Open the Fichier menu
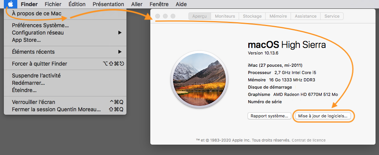Viewport: 379px width, 155px height. (x=53, y=4)
